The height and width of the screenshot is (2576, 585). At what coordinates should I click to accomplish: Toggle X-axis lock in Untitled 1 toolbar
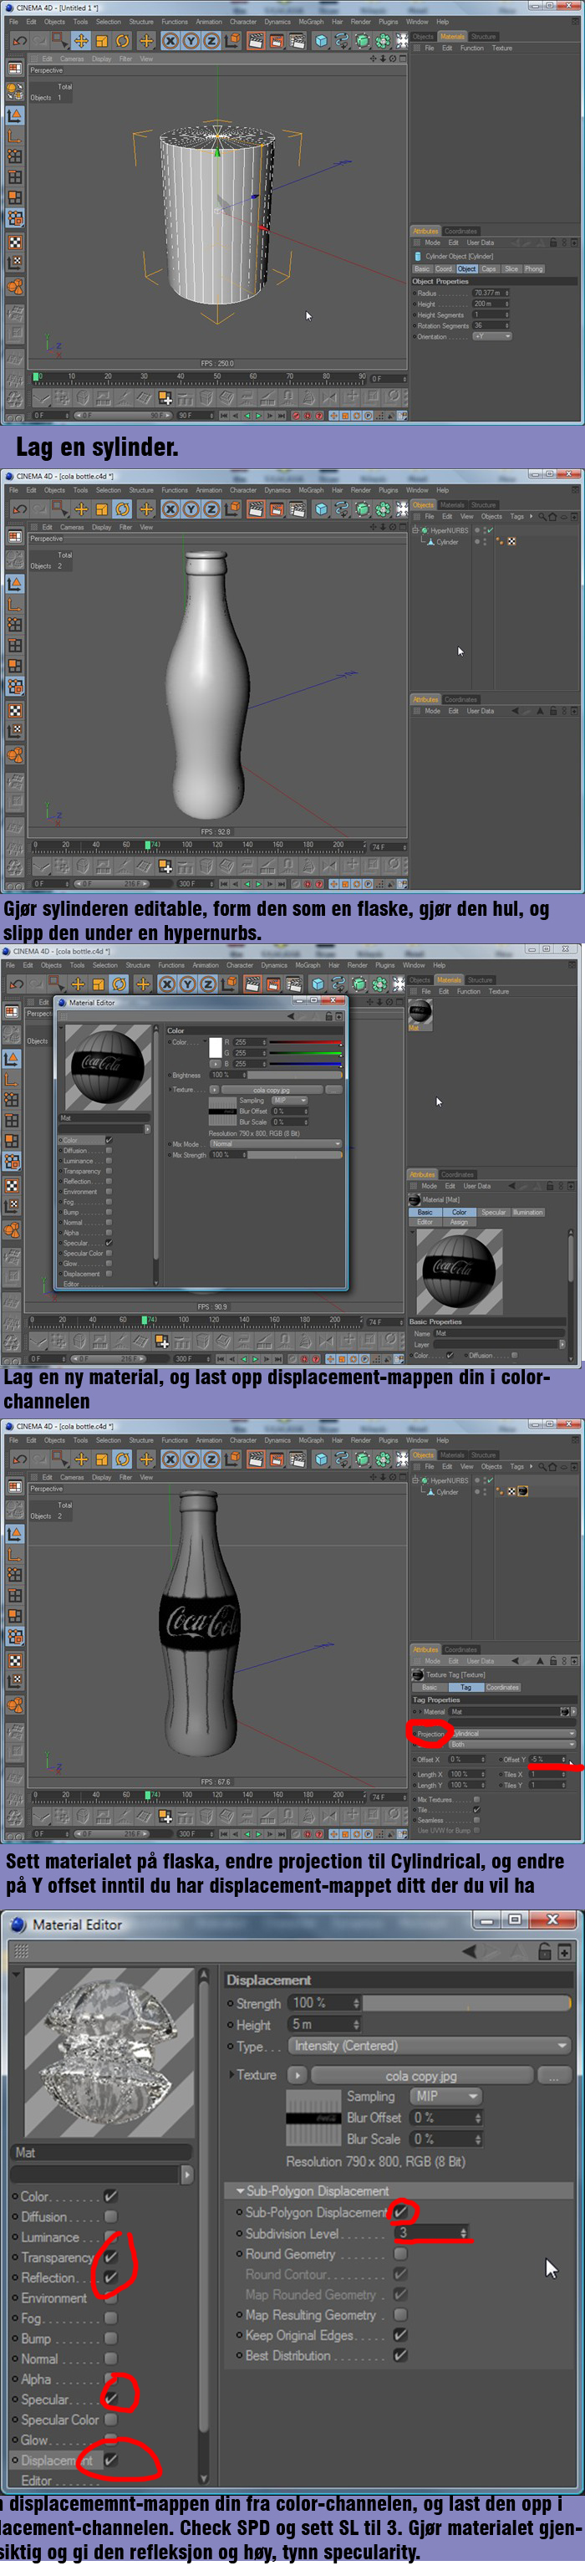click(170, 41)
